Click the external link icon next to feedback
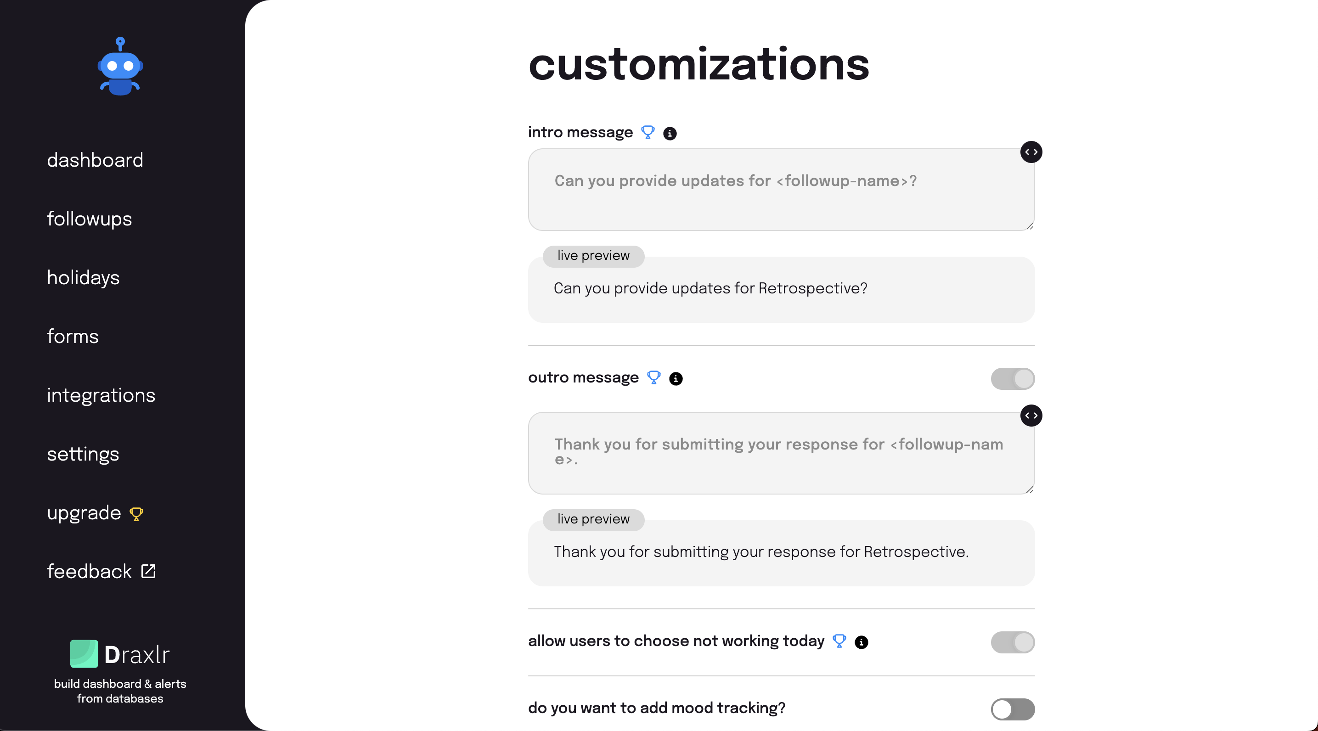This screenshot has height=731, width=1318. pos(148,571)
